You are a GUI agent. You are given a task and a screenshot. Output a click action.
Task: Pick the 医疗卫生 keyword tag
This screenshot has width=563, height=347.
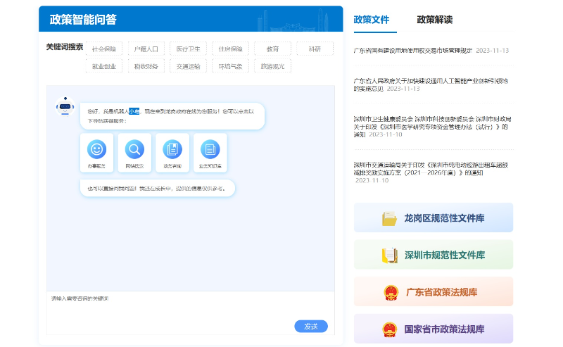188,49
